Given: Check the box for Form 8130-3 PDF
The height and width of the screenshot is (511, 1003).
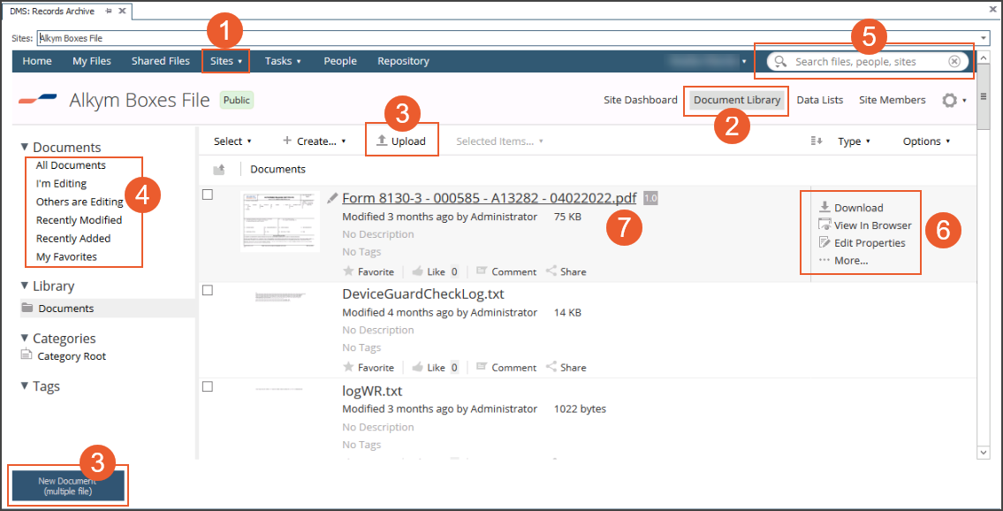Looking at the screenshot, I should click(x=208, y=194).
